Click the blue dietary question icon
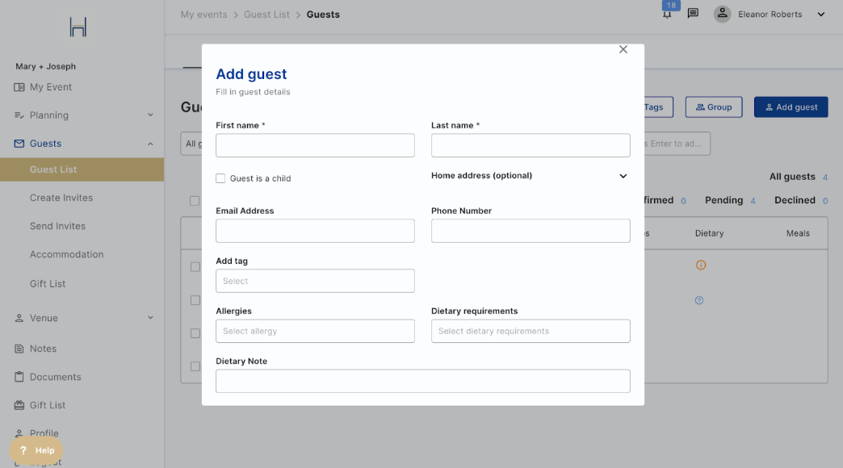843x468 pixels. (699, 300)
